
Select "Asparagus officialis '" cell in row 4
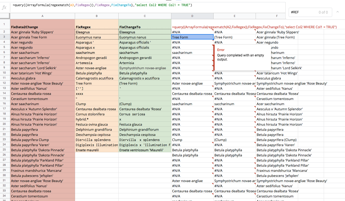(145, 42)
